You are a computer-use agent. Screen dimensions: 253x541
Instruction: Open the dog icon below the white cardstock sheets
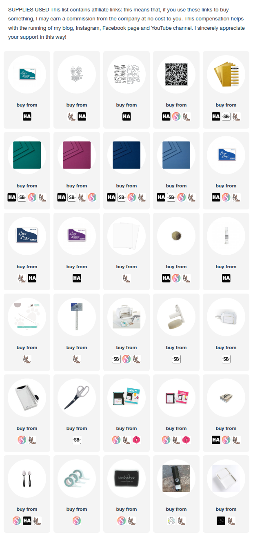point(126,278)
